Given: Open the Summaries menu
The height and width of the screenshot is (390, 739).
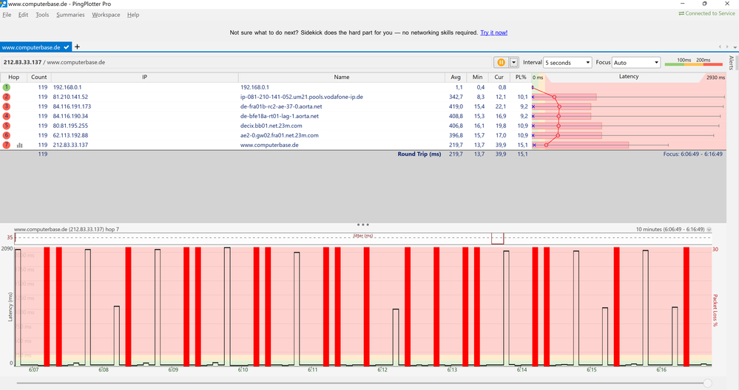Looking at the screenshot, I should tap(70, 15).
